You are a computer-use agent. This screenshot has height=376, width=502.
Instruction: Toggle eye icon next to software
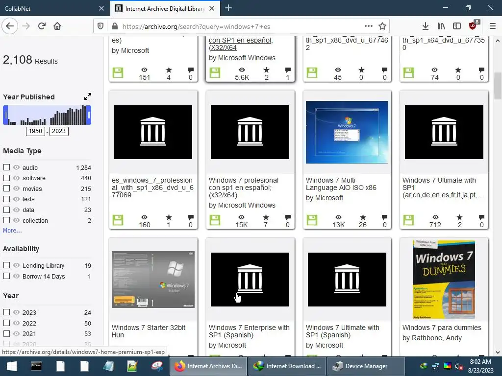(x=16, y=178)
